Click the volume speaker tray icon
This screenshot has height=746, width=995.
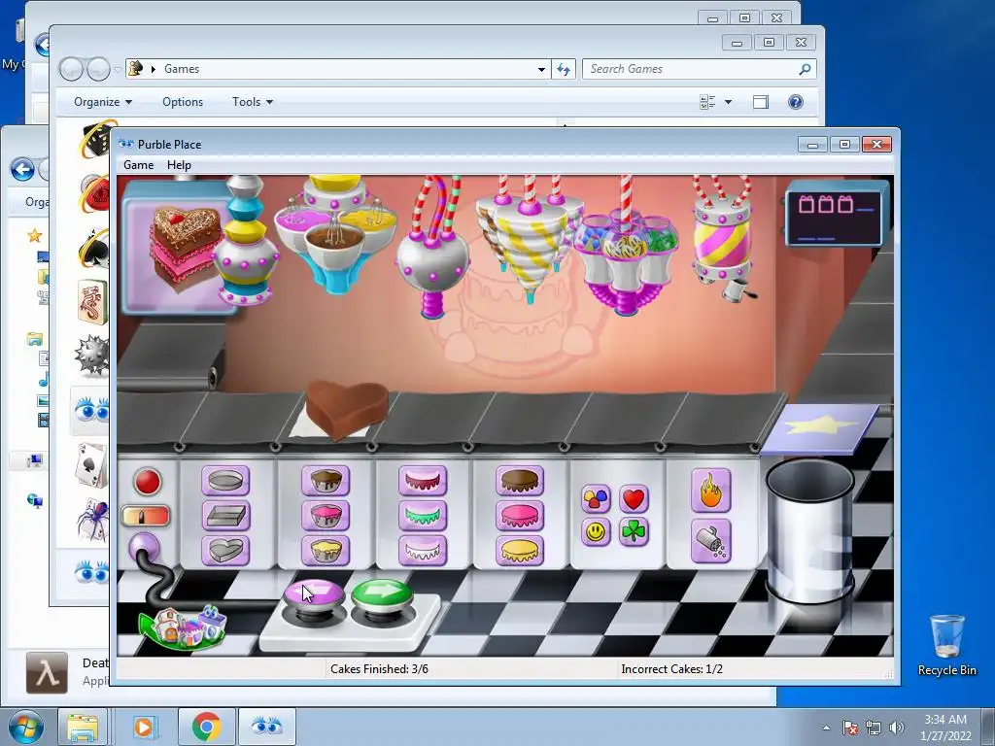click(897, 728)
